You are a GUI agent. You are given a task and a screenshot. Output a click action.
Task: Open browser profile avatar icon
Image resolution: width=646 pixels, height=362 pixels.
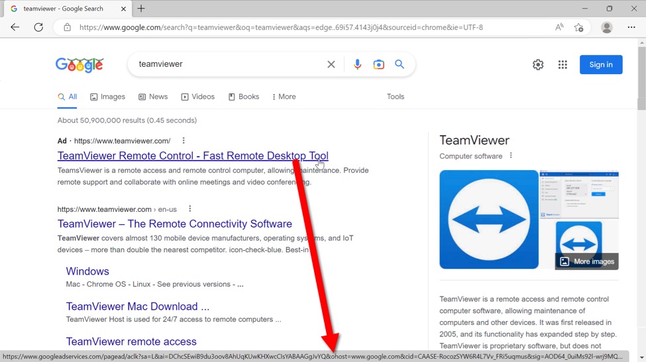click(x=606, y=27)
